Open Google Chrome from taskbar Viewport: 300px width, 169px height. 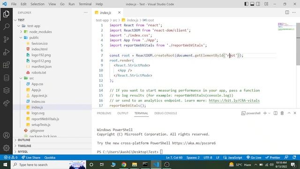[x=124, y=165]
